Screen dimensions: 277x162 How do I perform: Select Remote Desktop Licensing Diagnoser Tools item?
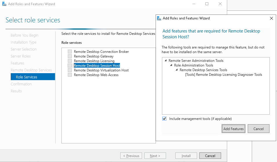(223, 75)
